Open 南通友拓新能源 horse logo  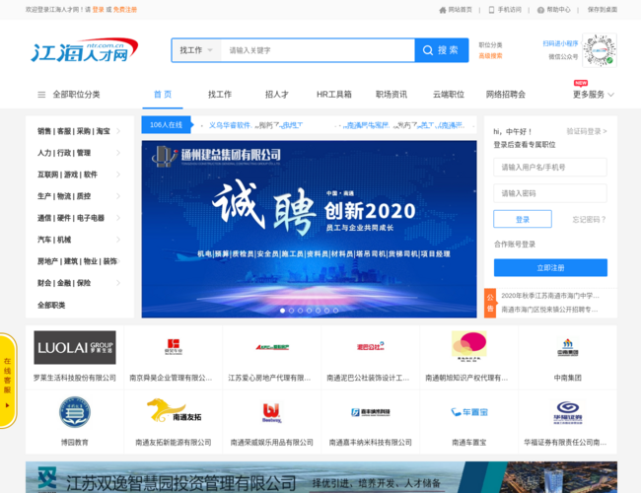coord(174,410)
